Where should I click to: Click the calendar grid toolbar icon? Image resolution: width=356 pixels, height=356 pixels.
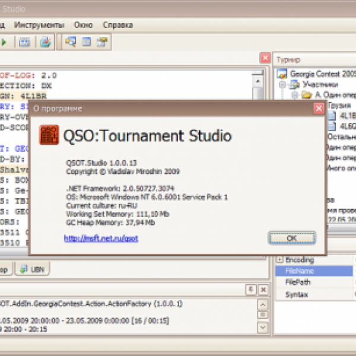click(24, 42)
